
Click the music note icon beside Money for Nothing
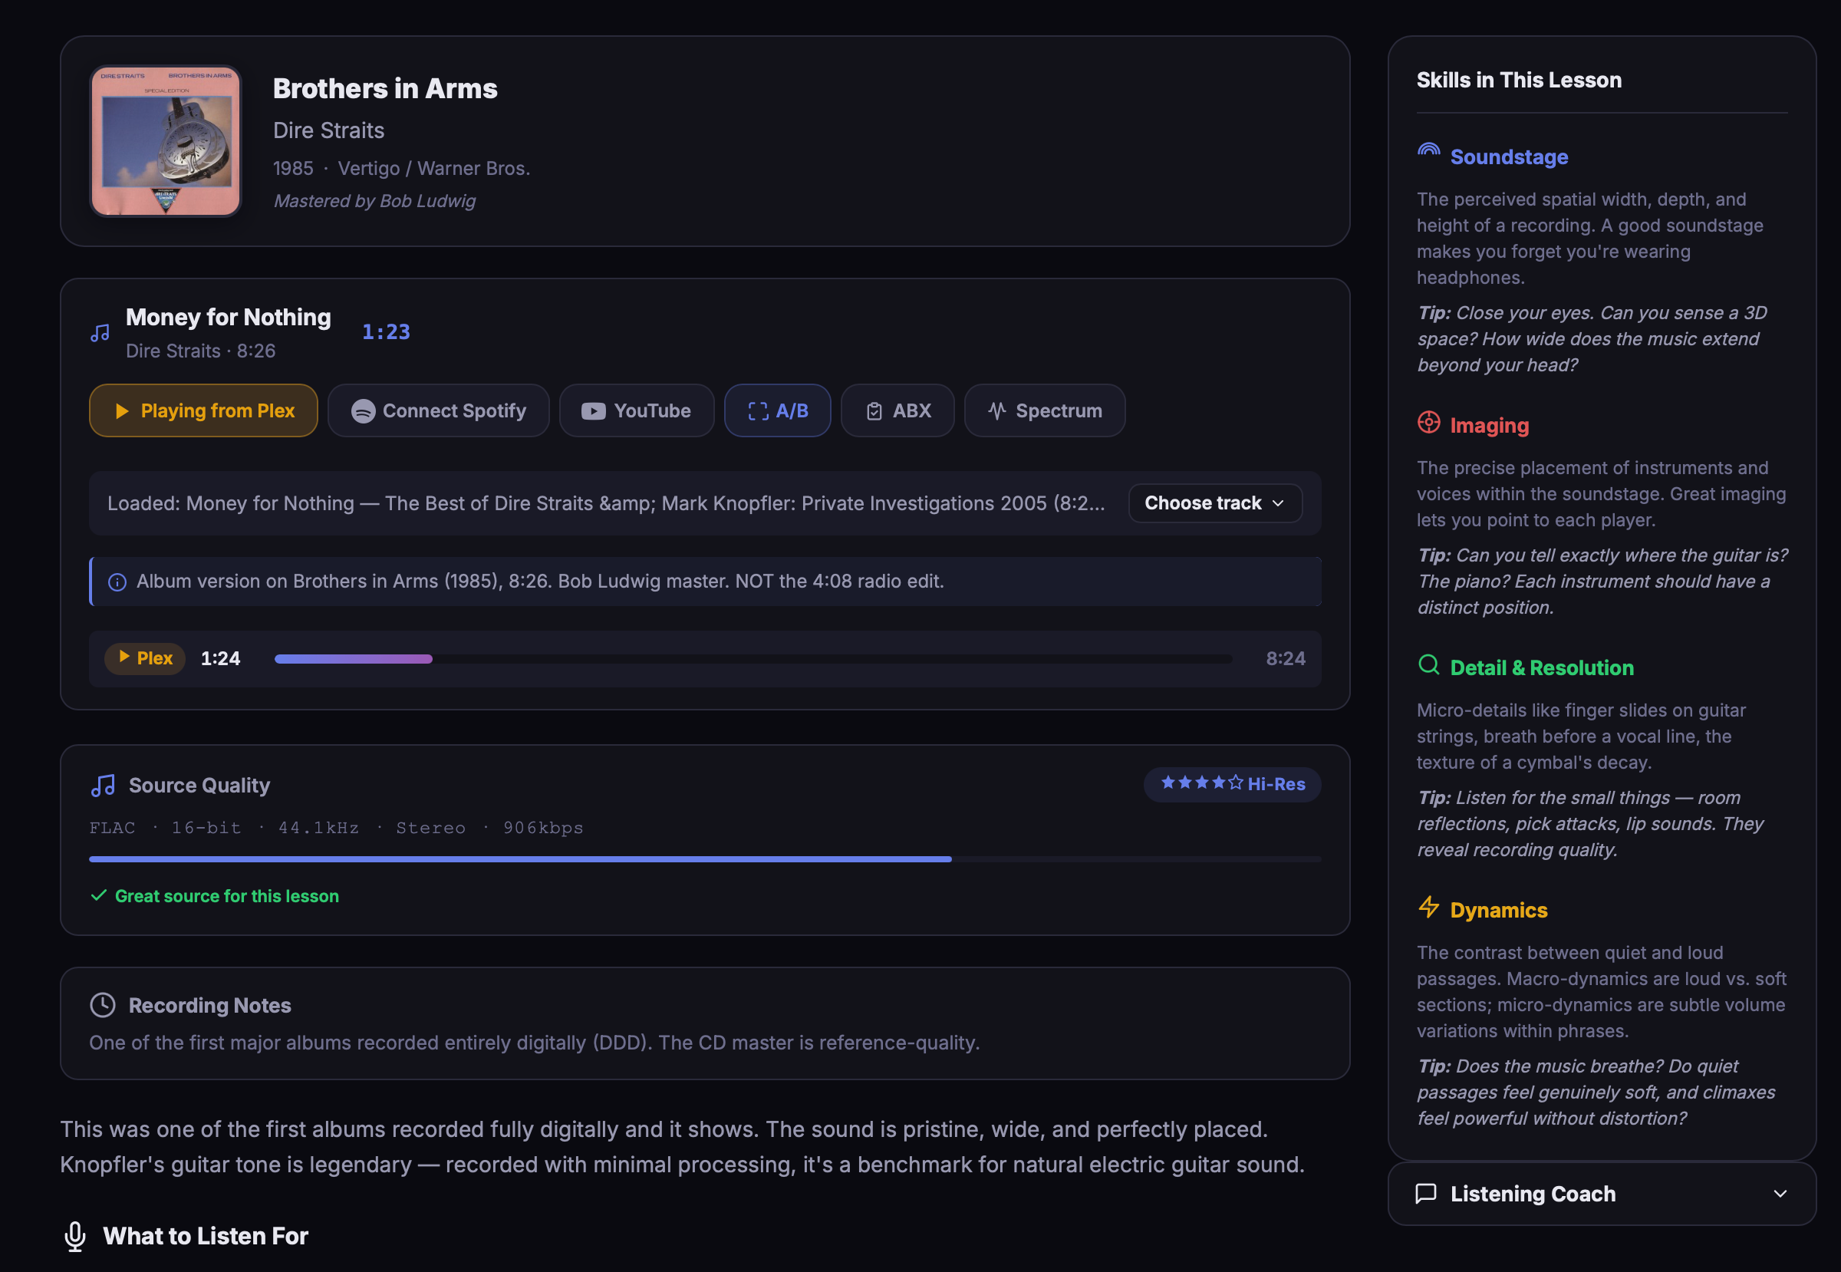click(x=100, y=333)
